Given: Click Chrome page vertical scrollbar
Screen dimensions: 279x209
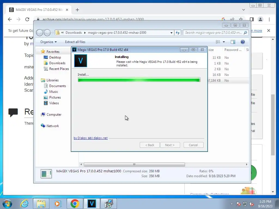Looking at the screenshot, I should click(x=273, y=125).
